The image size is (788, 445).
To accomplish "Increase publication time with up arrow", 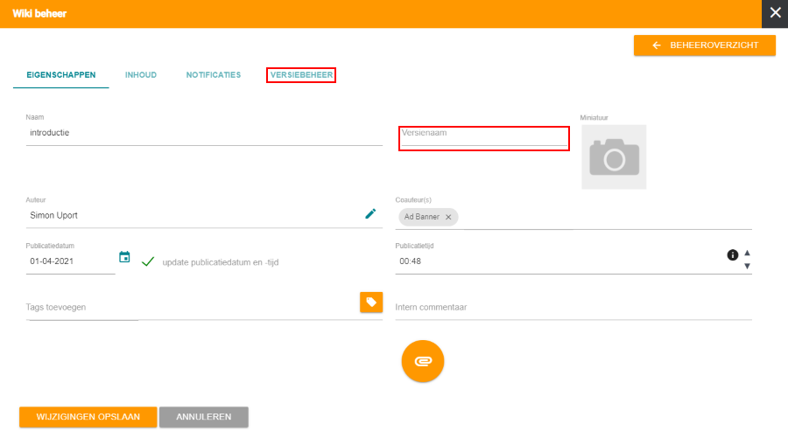I will coord(747,253).
